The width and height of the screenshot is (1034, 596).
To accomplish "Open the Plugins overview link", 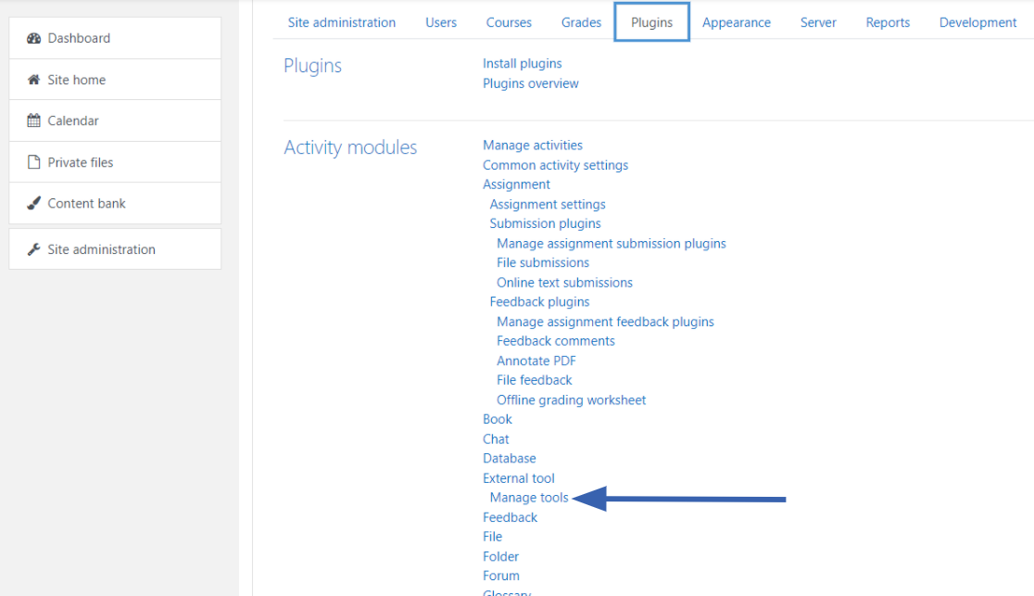I will pos(530,83).
